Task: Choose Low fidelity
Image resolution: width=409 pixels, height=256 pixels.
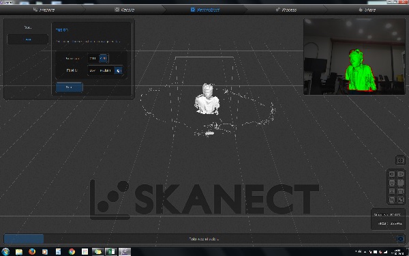Action: pyautogui.click(x=93, y=70)
